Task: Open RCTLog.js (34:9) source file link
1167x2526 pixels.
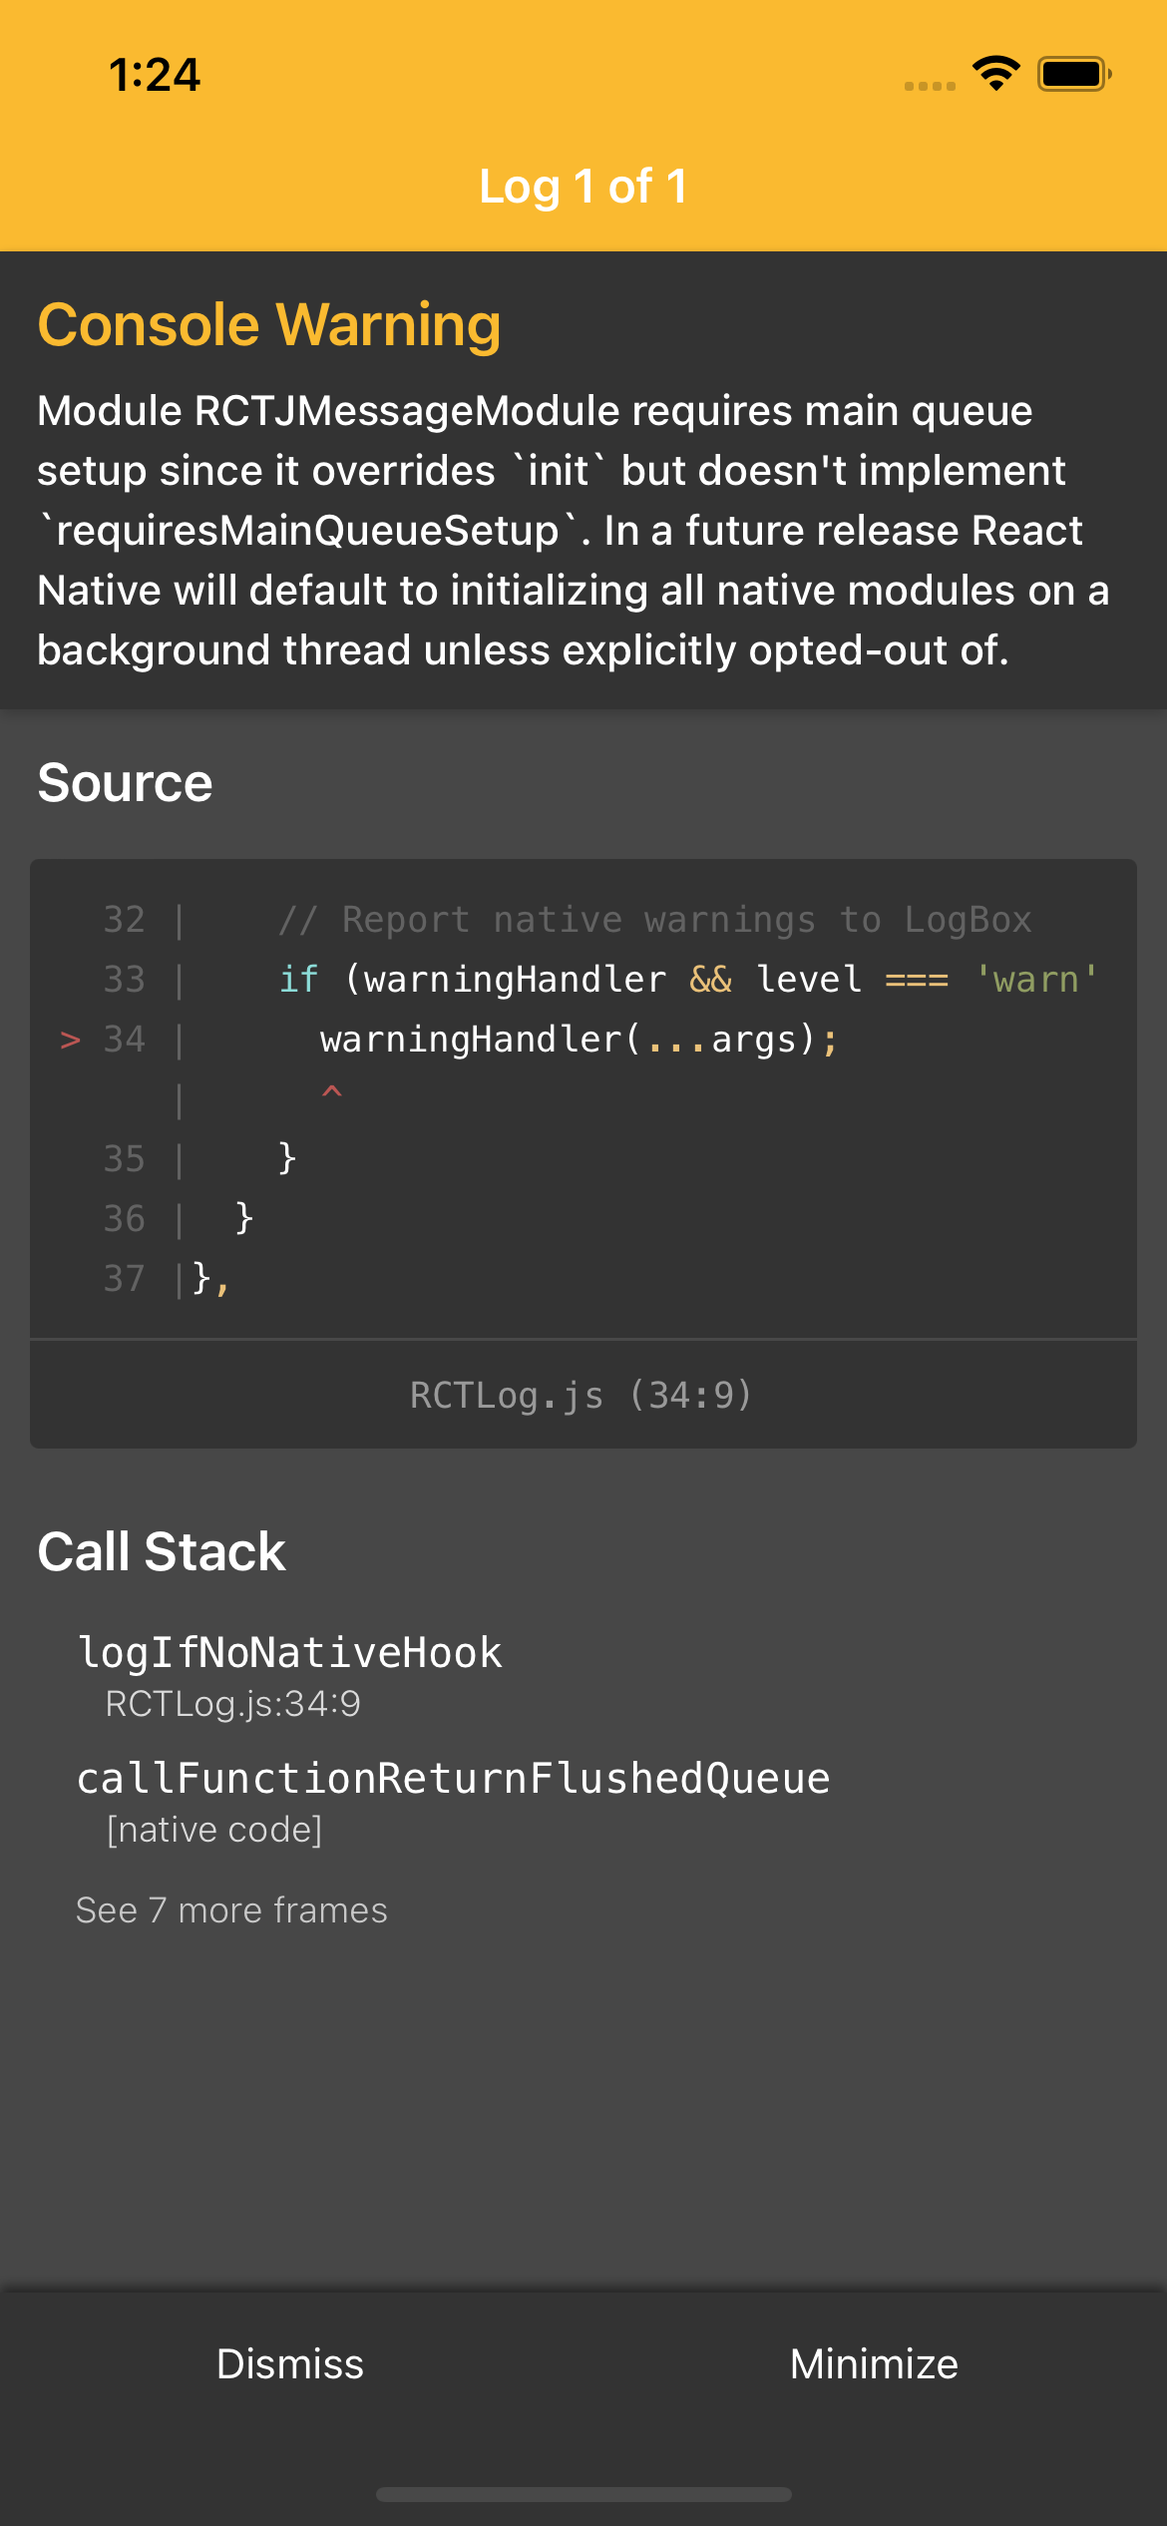Action: (x=583, y=1395)
